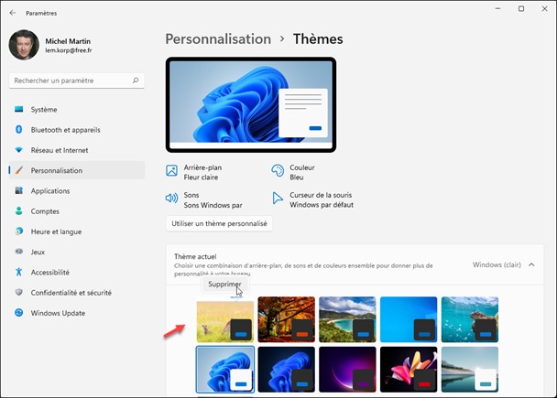Open Accessibilité settings

(77, 272)
